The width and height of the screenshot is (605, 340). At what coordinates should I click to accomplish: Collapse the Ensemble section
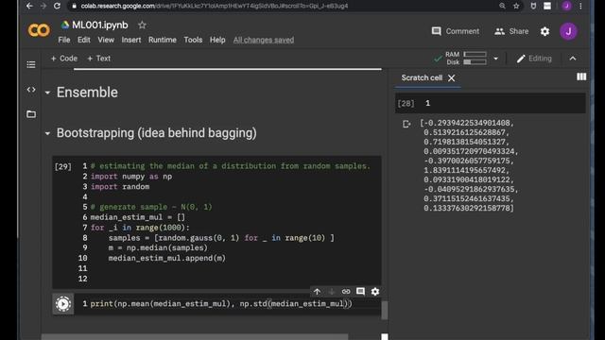[47, 93]
